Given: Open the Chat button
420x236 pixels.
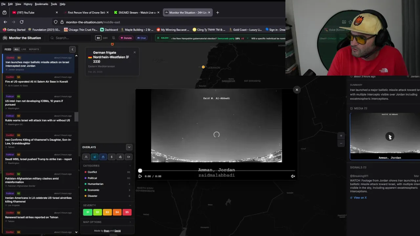Looking at the screenshot, I should [141, 38].
